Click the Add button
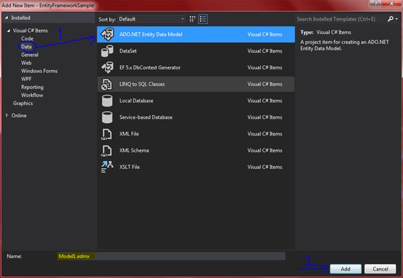 pyautogui.click(x=346, y=269)
